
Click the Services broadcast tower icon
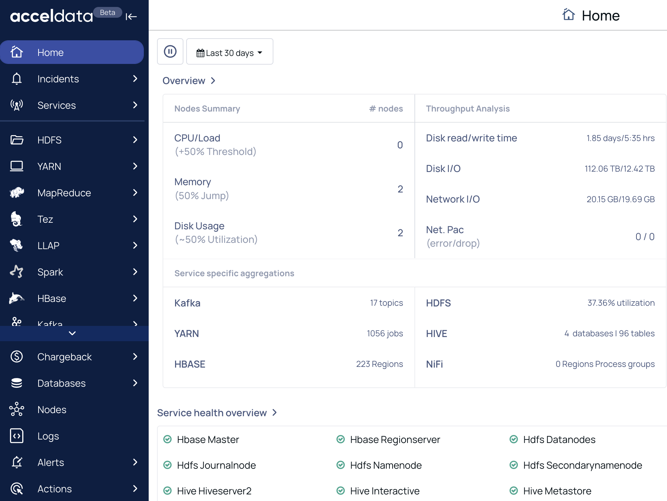tap(17, 105)
